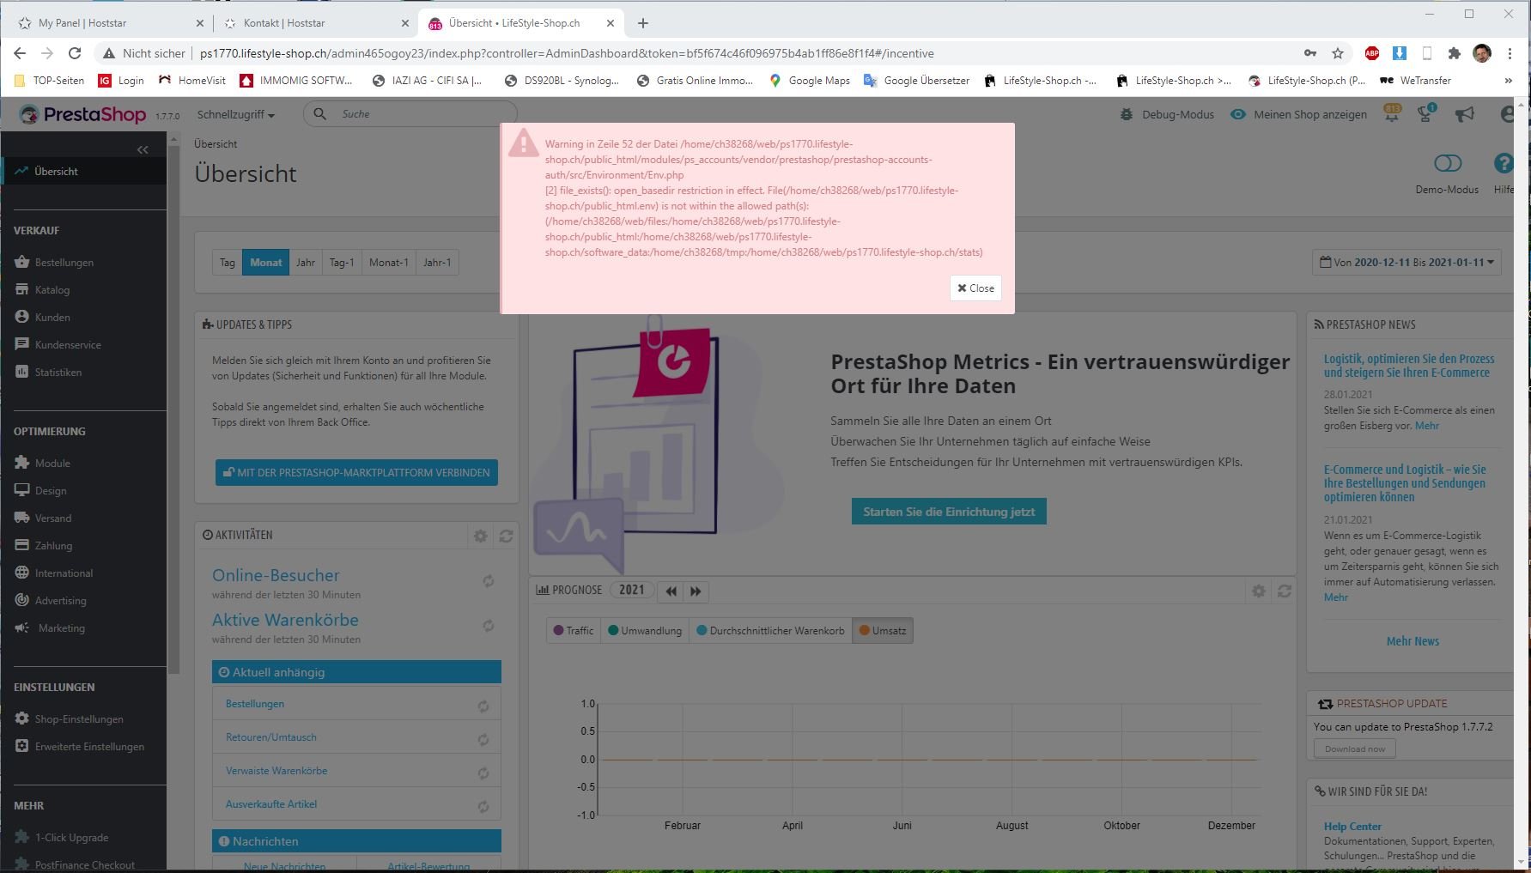Screen dimensions: 1531x873
Task: Open a new browser tab
Action: tap(643, 23)
